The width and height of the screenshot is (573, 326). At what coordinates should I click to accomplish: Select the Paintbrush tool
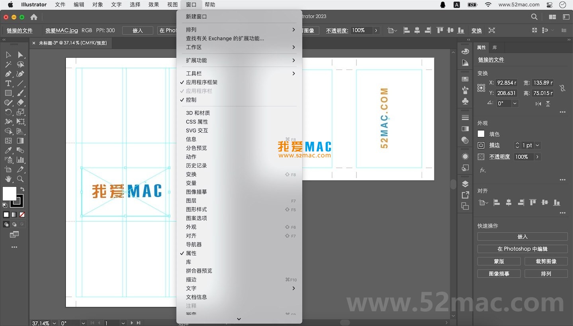[x=20, y=93]
